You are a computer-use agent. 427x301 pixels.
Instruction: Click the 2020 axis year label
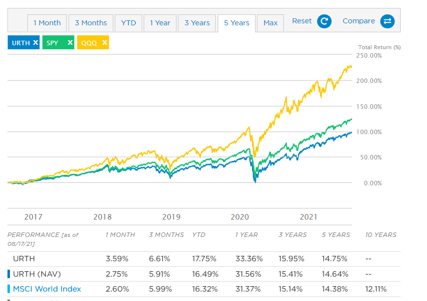point(240,217)
